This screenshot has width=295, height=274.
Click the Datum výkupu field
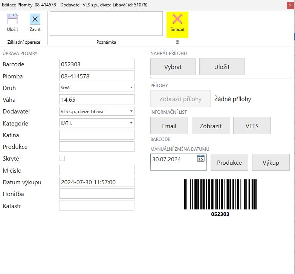point(97,182)
